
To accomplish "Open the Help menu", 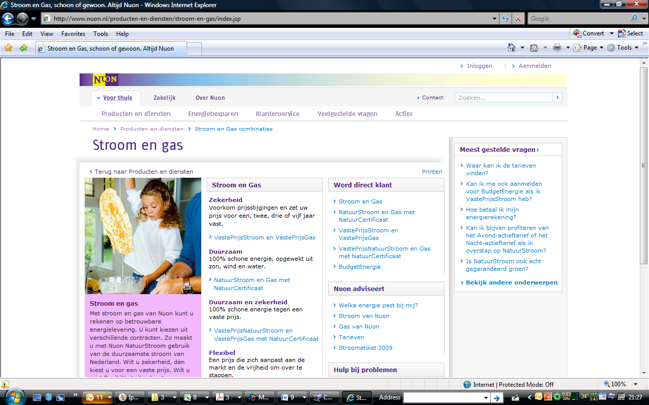I will 122,34.
